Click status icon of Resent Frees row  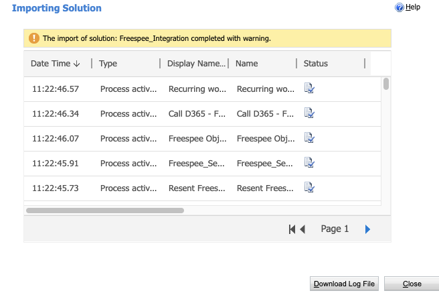(x=309, y=187)
